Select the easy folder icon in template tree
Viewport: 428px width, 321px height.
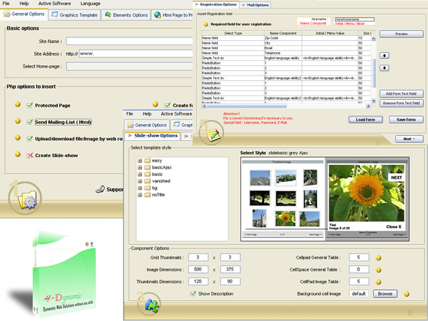pyautogui.click(x=148, y=160)
